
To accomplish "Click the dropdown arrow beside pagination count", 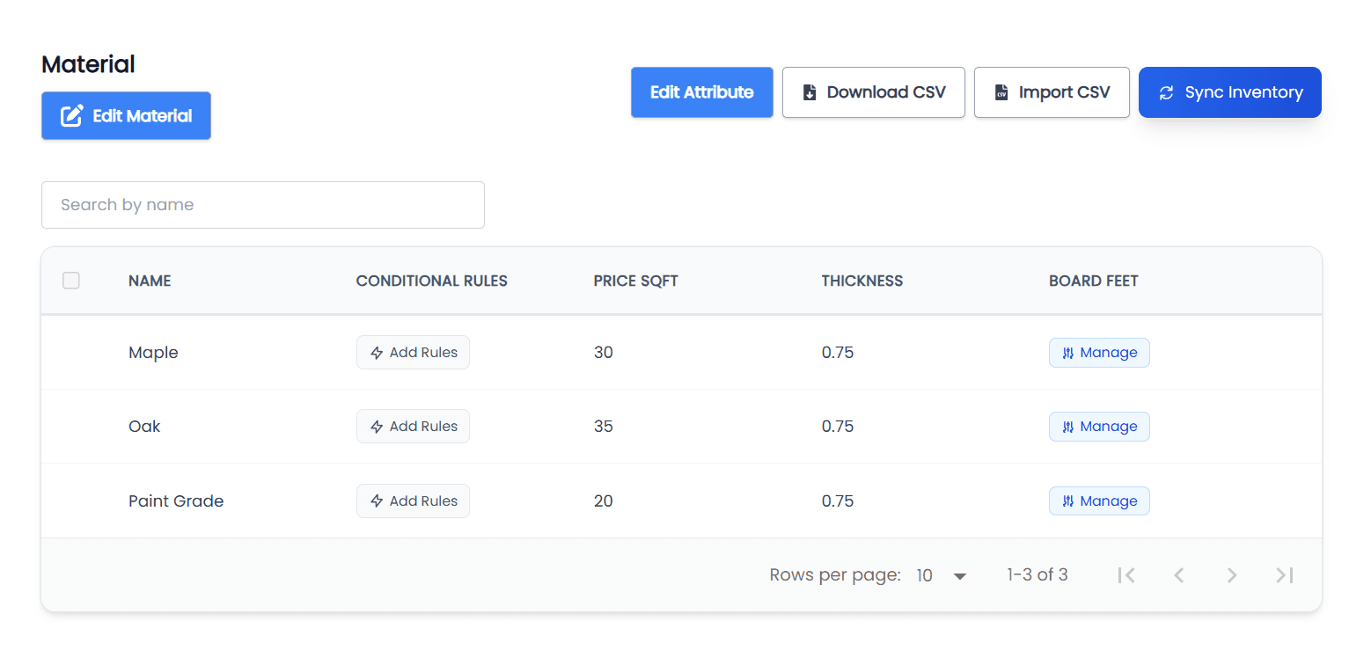I will pyautogui.click(x=959, y=574).
